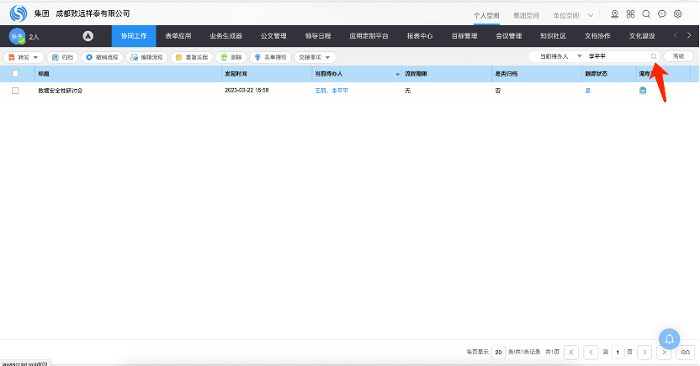Open the 文化建设 menu tab
Image resolution: width=700 pixels, height=366 pixels.
642,36
